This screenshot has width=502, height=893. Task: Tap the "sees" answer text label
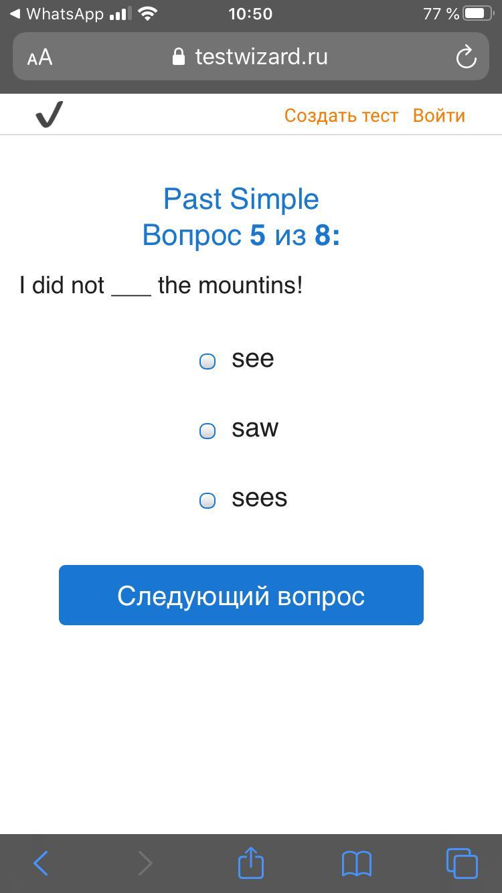pos(260,498)
